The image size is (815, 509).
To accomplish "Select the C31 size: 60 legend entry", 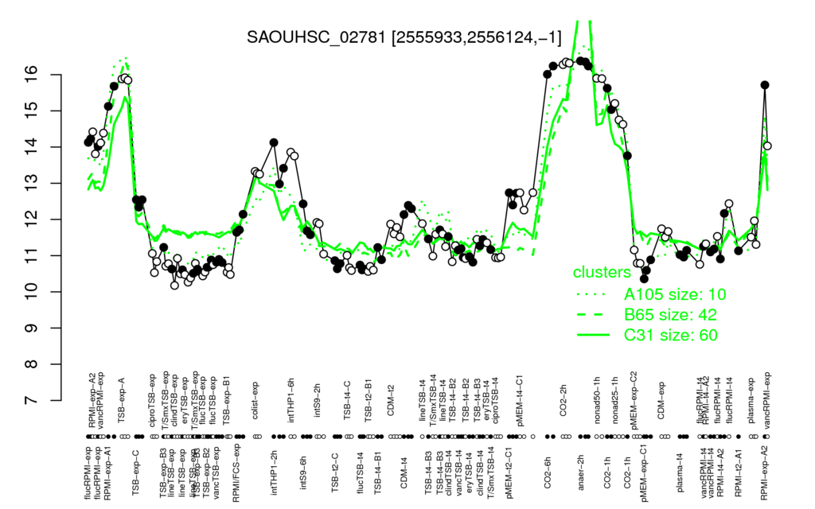I will click(670, 335).
